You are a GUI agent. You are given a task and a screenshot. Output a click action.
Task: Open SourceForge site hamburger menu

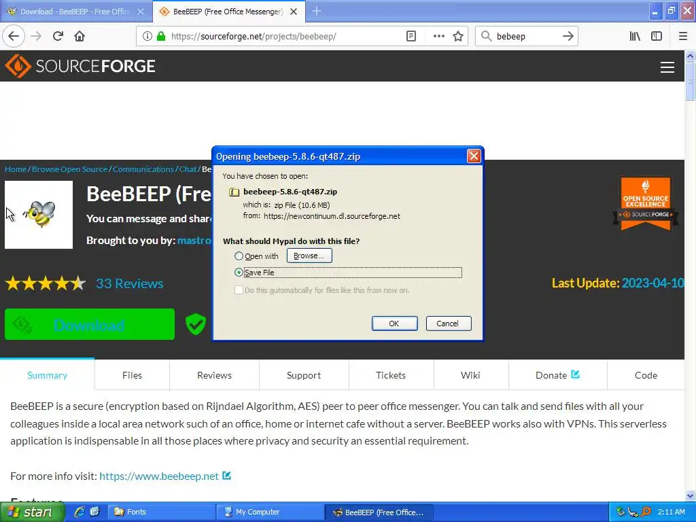(x=667, y=67)
